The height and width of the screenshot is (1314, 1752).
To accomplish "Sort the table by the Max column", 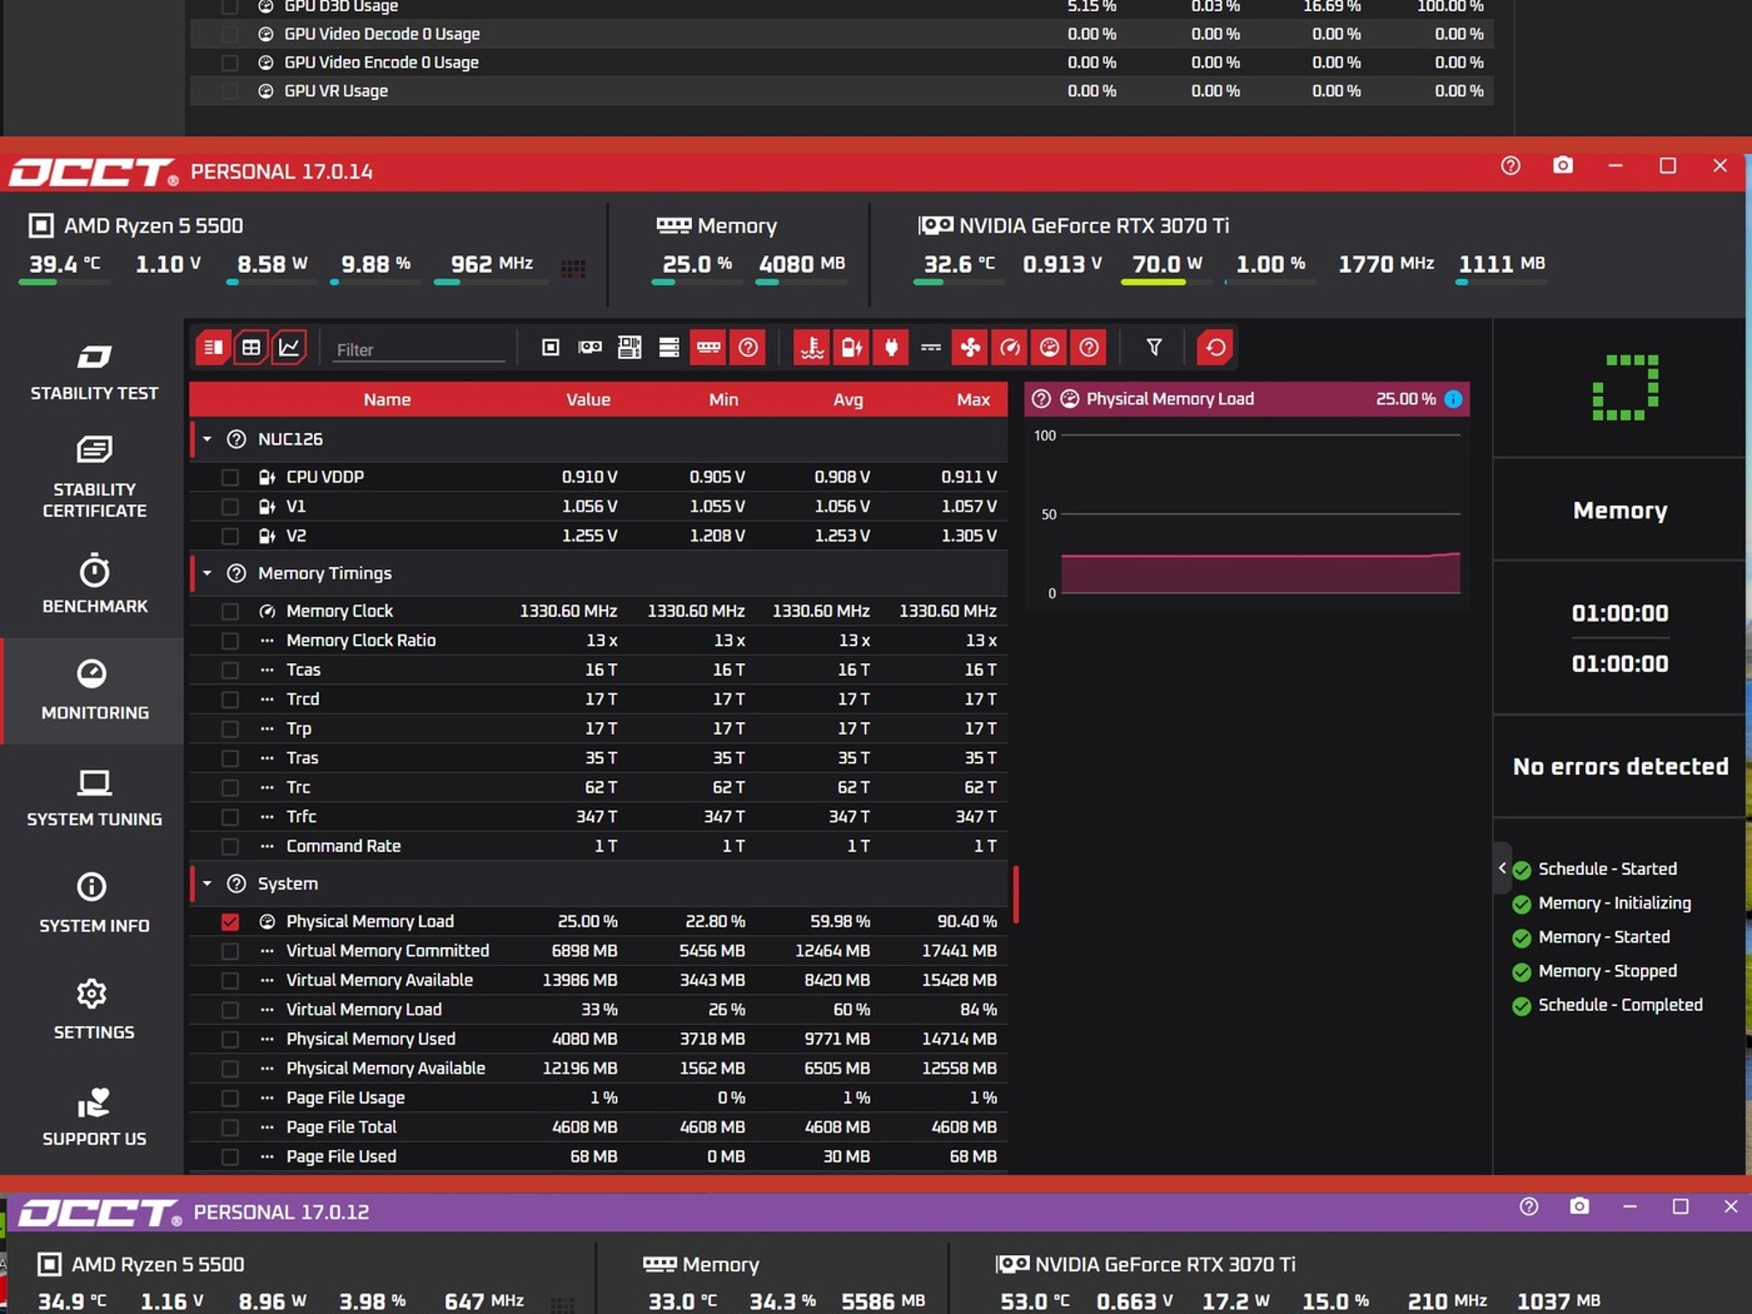I will pyautogui.click(x=974, y=400).
